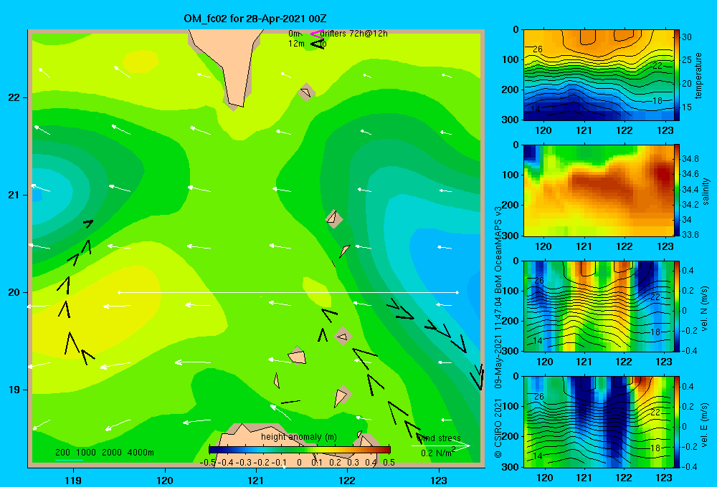Screen dimensions: 717x487
Task: Click the '1000' depth legend label
Action: (86, 453)
